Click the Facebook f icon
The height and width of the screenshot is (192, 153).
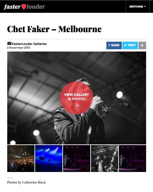click(x=109, y=45)
